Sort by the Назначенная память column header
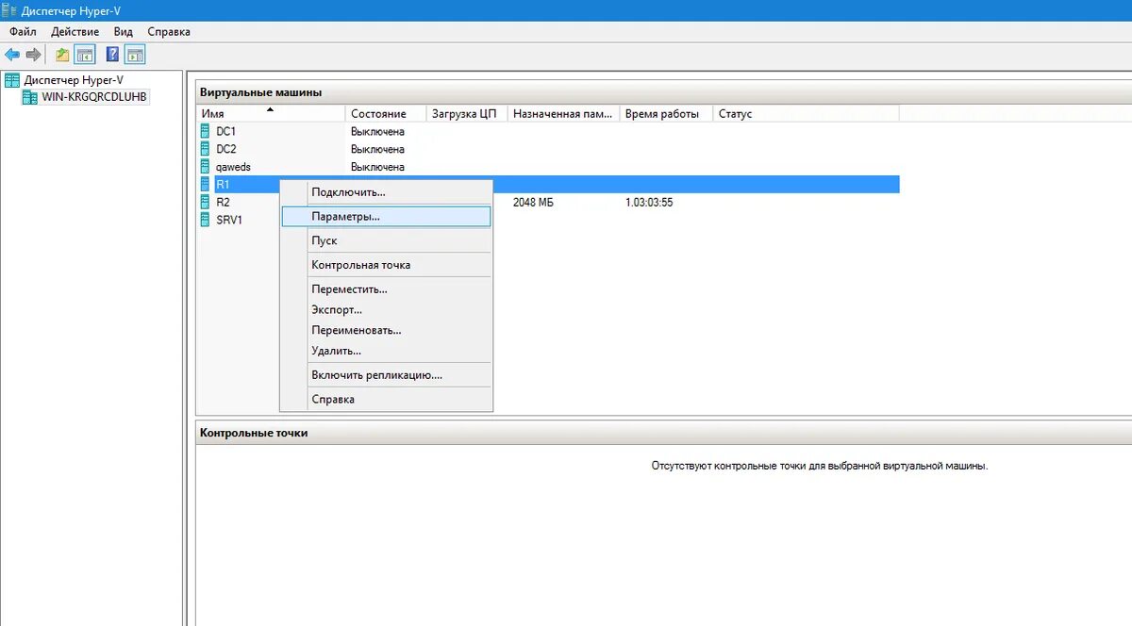1132x626 pixels. click(564, 113)
